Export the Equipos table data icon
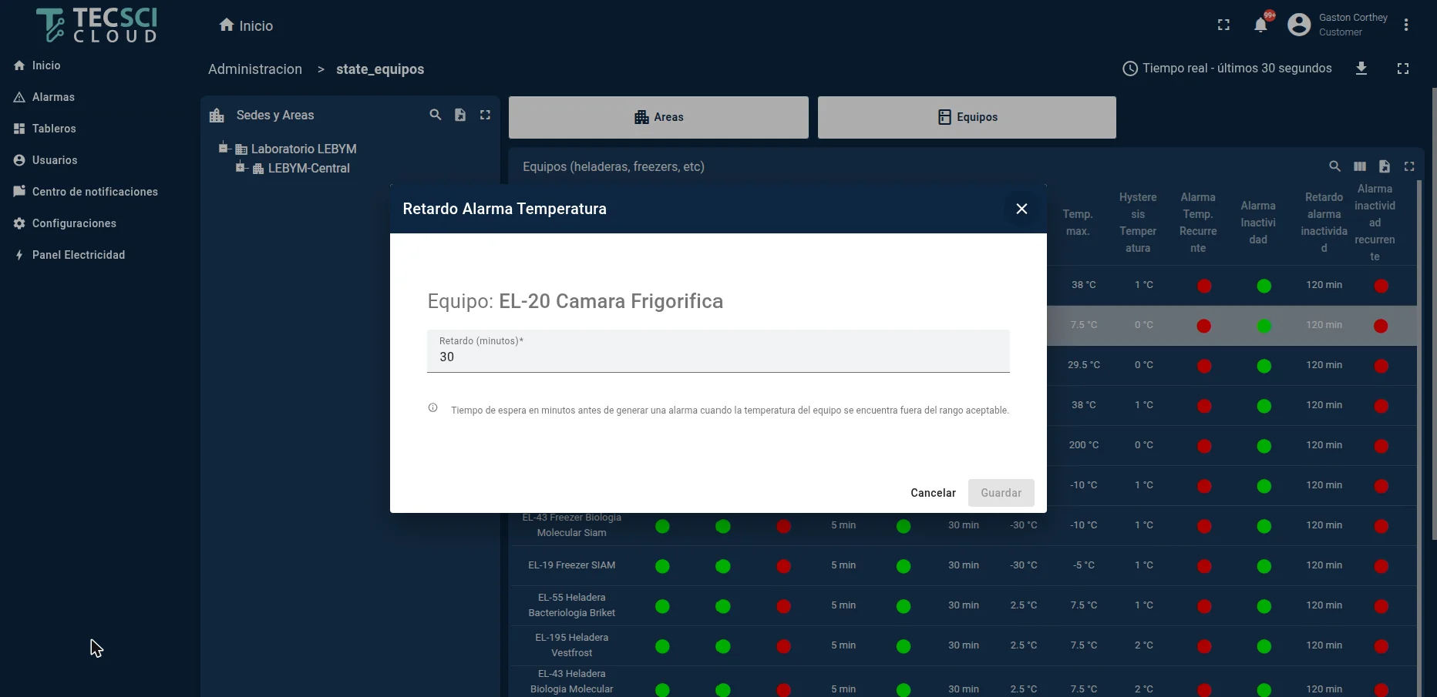Screen dimensions: 1437x697 pyautogui.click(x=1385, y=166)
